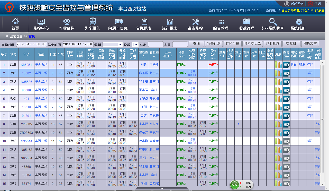Click the 打印签认单 button
Image resolution: width=329 pixels, height=191 pixels.
[252, 44]
